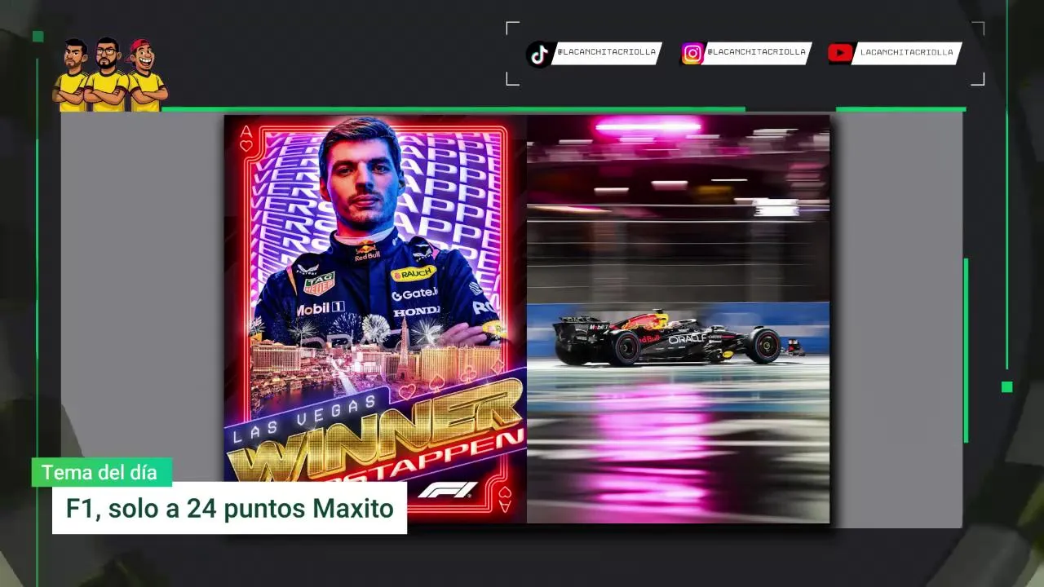
Task: Click the Instagram logo icon
Action: point(692,54)
